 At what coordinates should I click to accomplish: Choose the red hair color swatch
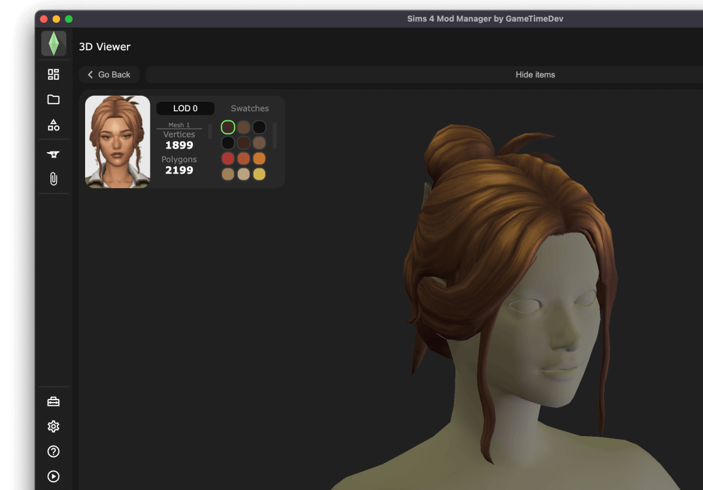pyautogui.click(x=228, y=158)
